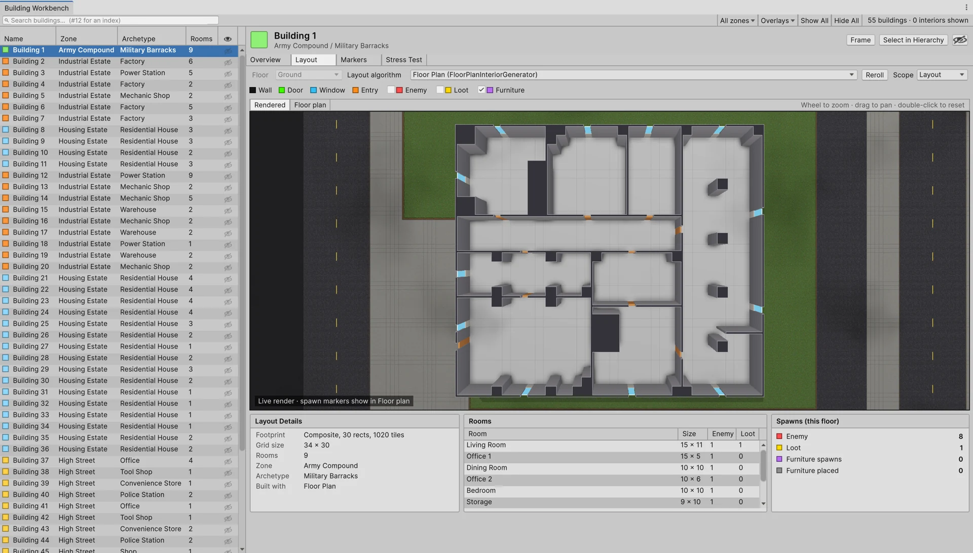This screenshot has width=973, height=553.
Task: Select the Dining Room row in Rooms
Action: (x=612, y=467)
